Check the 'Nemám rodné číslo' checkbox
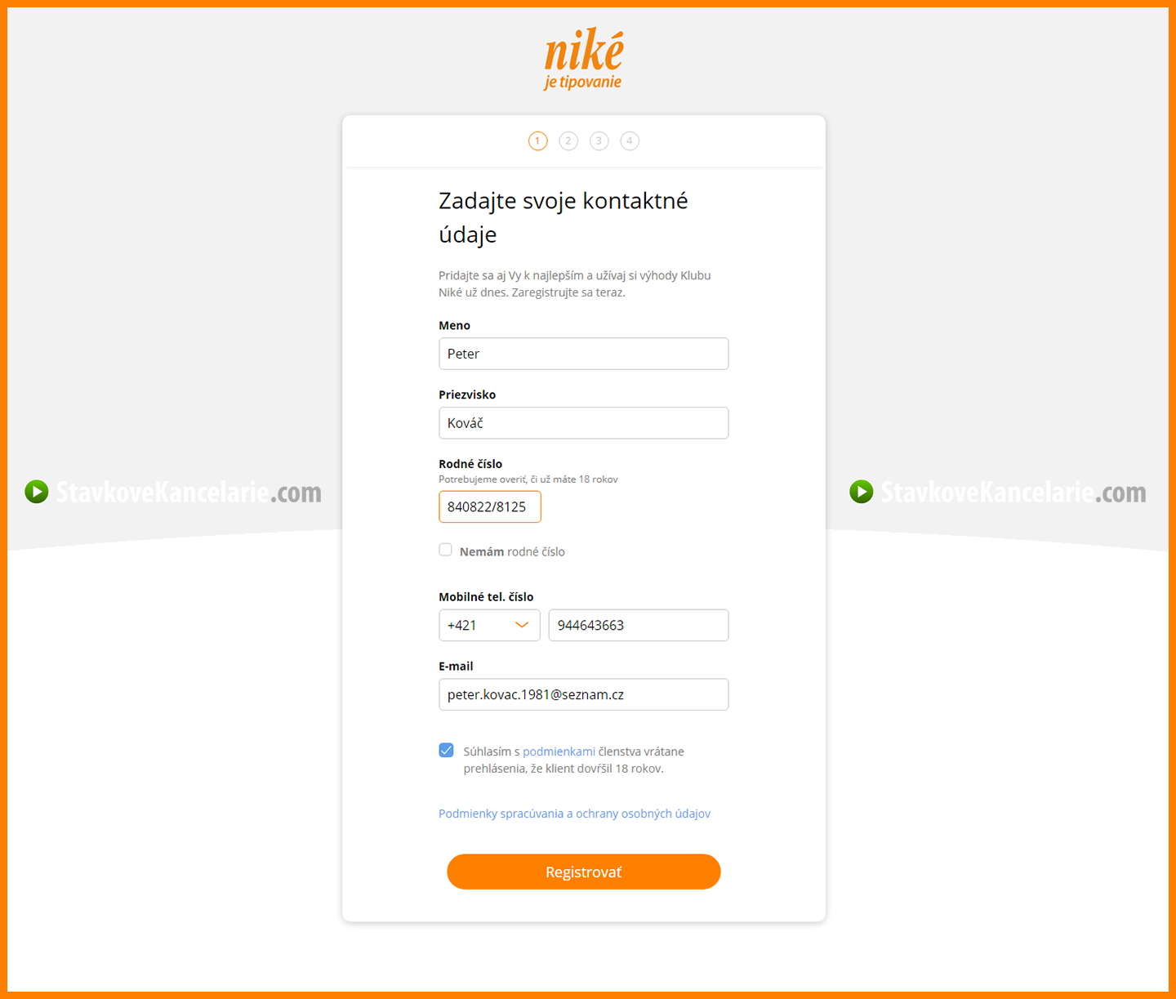This screenshot has width=1176, height=999. click(x=446, y=550)
